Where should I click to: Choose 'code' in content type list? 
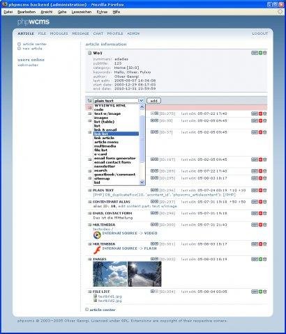99,109
